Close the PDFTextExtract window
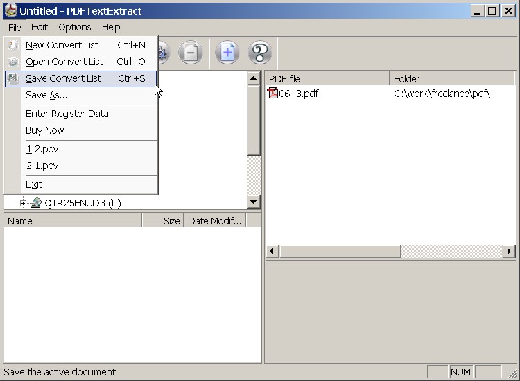520x381 pixels. [x=508, y=11]
